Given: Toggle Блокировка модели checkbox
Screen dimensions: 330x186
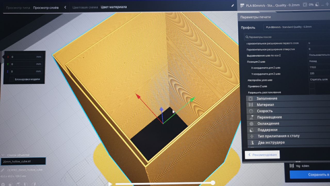Looking at the screenshot, I should point(12,79).
